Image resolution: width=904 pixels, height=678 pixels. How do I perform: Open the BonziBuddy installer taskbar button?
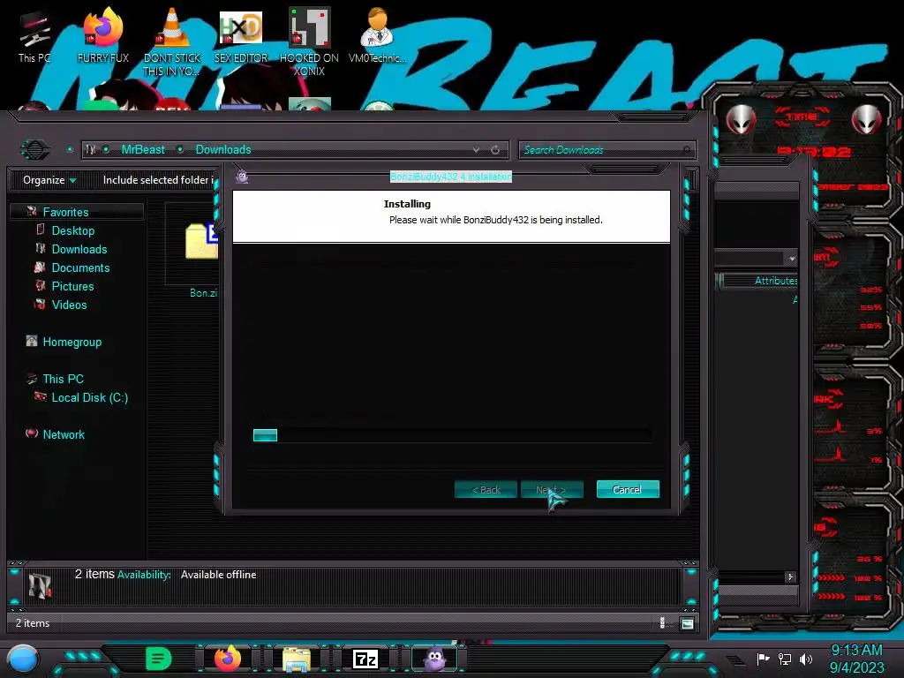click(x=434, y=659)
